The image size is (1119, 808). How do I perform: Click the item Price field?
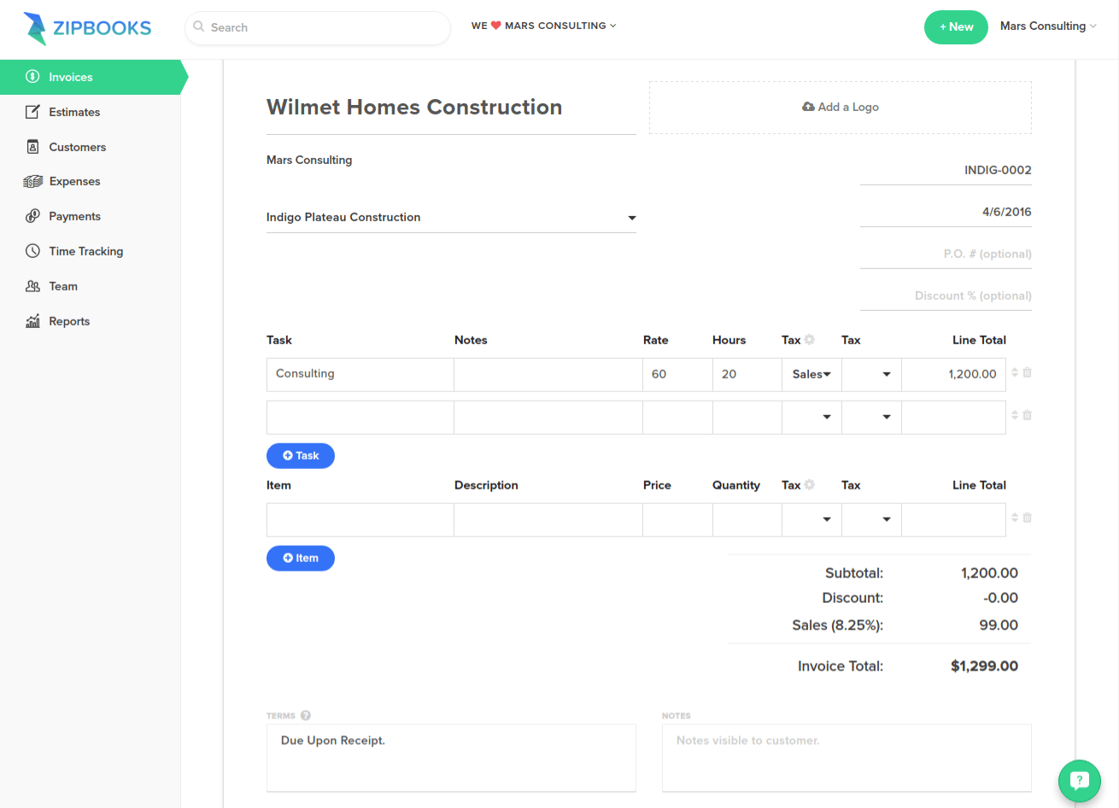(x=677, y=519)
